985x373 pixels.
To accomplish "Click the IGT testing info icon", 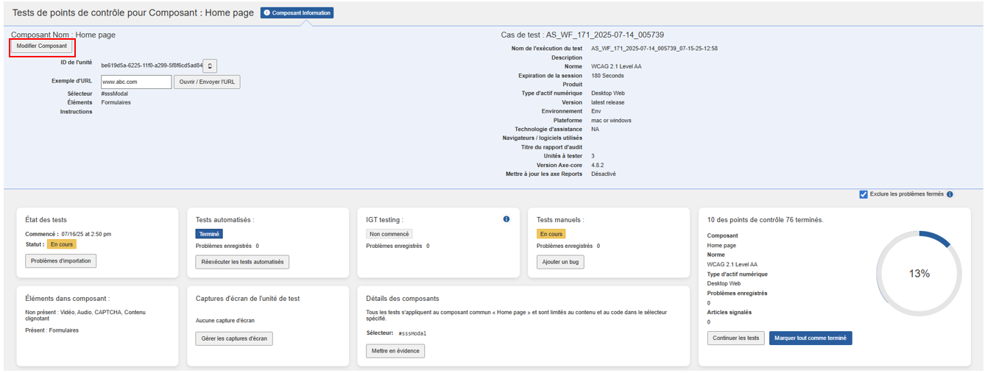I will pos(506,219).
